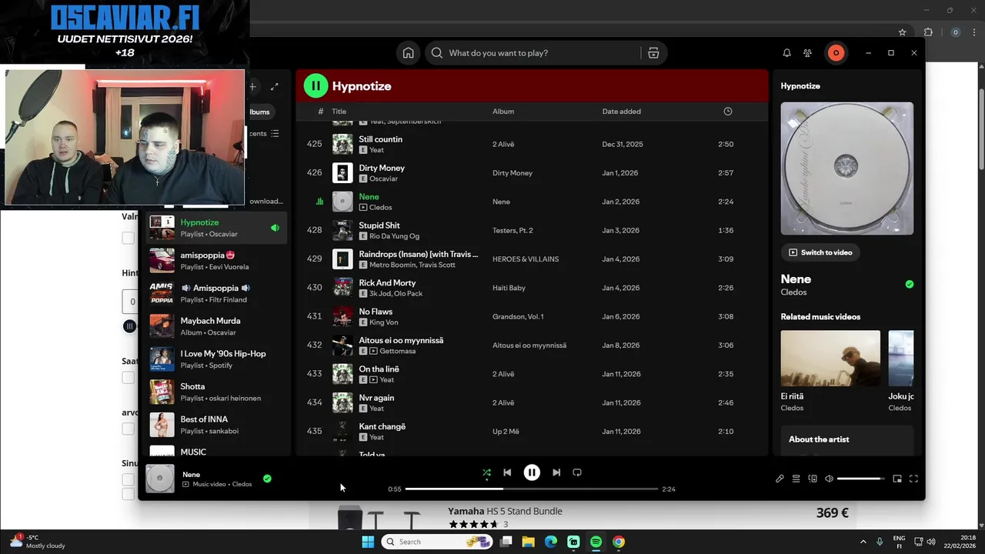Click Nene album art in Now Playing panel
985x554 pixels.
coord(847,169)
